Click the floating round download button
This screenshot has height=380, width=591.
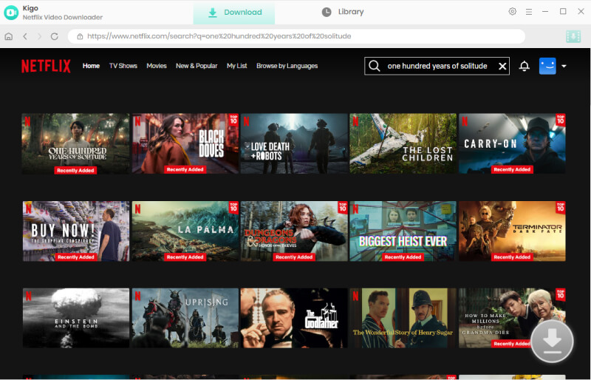tap(552, 341)
